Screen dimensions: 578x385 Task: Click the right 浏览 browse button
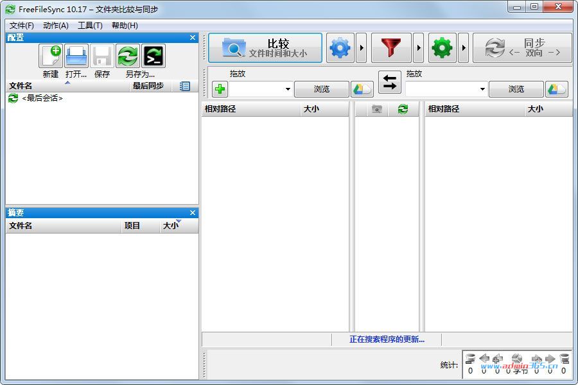[516, 89]
